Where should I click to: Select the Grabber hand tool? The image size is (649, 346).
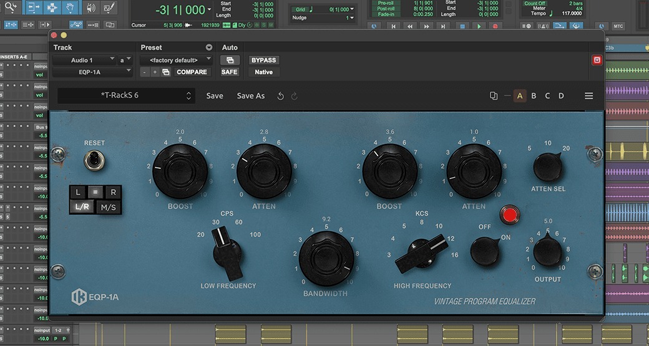coord(71,7)
